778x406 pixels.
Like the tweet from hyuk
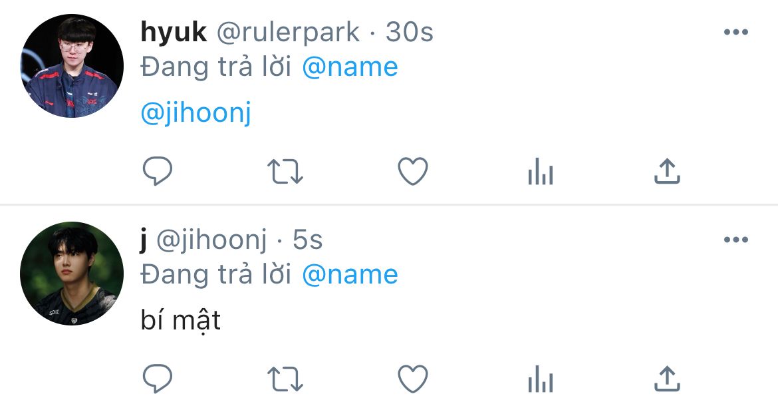tap(413, 171)
